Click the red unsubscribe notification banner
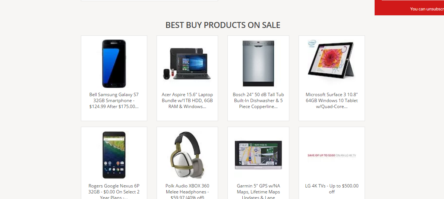Viewport: 444px width, 199px height. click(409, 8)
